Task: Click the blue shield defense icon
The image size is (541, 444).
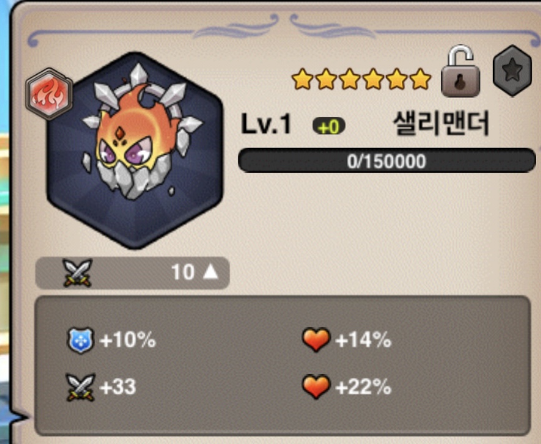Action: (80, 340)
